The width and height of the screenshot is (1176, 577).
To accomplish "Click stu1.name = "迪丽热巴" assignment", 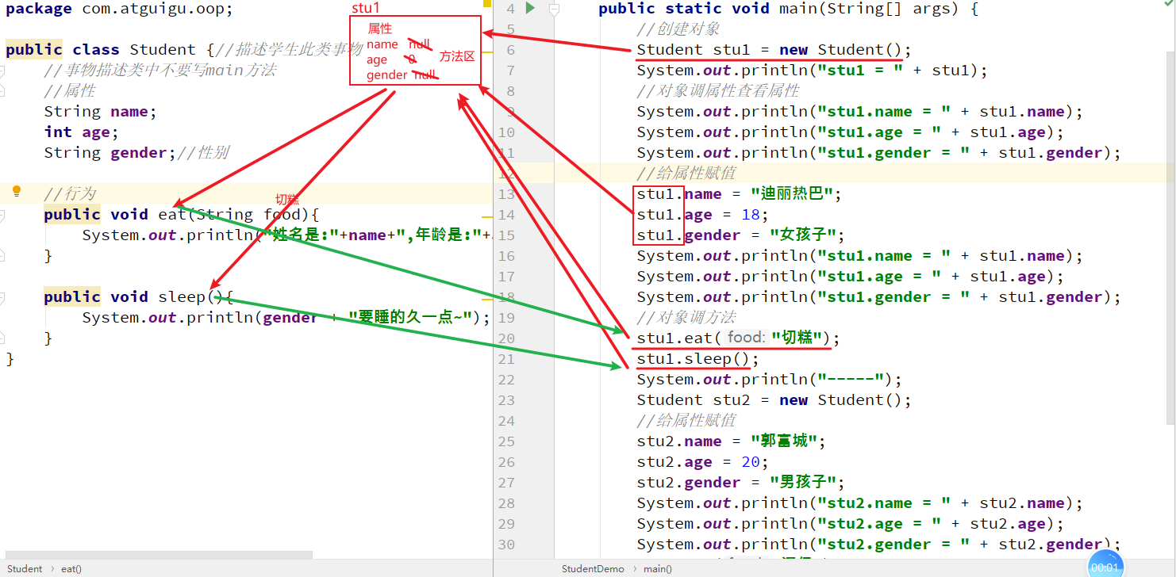I will click(739, 193).
